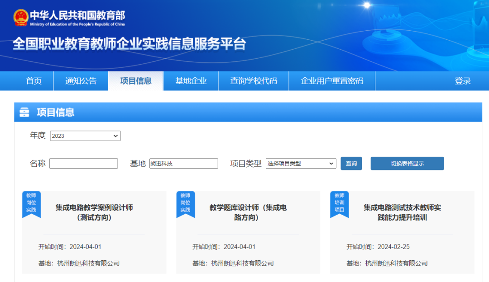489x282 pixels.
Task: Focus the 名称 input field
Action: [84, 164]
